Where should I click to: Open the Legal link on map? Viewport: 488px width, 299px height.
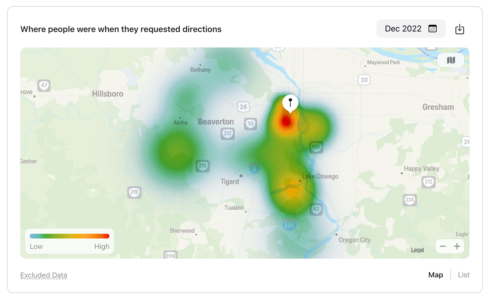[x=417, y=250]
